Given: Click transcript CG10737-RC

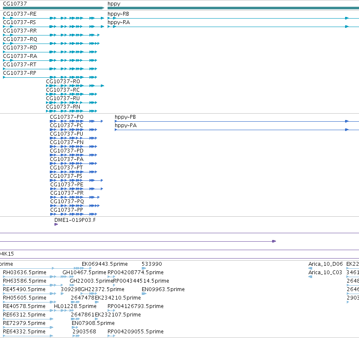Looking at the screenshot, I should click(x=63, y=90).
